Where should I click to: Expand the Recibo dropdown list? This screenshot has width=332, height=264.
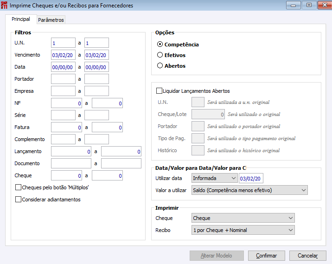click(x=243, y=230)
